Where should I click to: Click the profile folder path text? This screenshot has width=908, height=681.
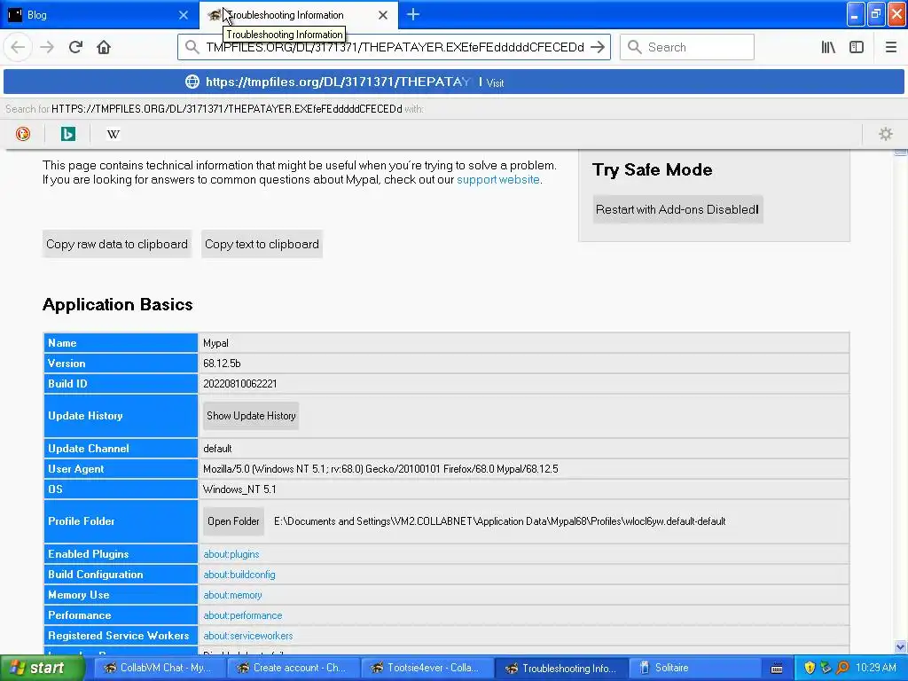tap(499, 521)
